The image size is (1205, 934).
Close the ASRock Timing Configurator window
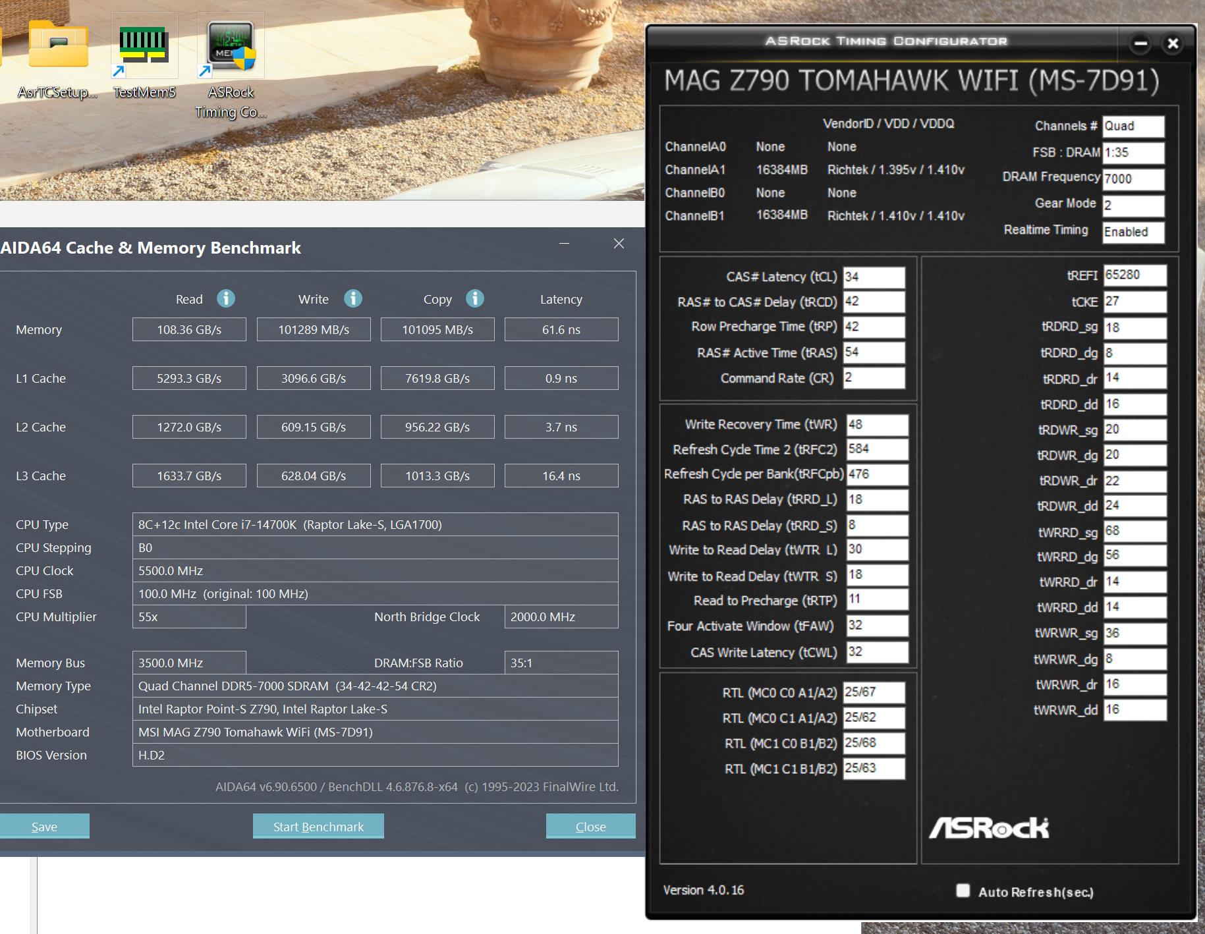coord(1173,43)
